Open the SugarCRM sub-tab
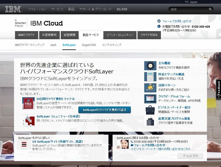The height and width of the screenshot is (167, 221). (89, 45)
